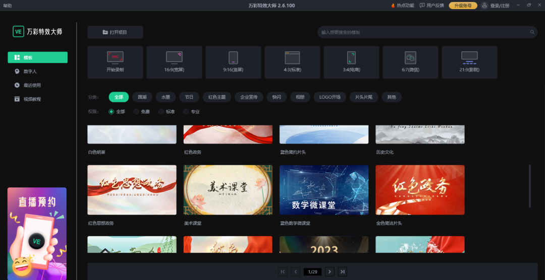The width and height of the screenshot is (545, 280).
Task: Click the 历史文化 template name label
Action: [x=385, y=152]
